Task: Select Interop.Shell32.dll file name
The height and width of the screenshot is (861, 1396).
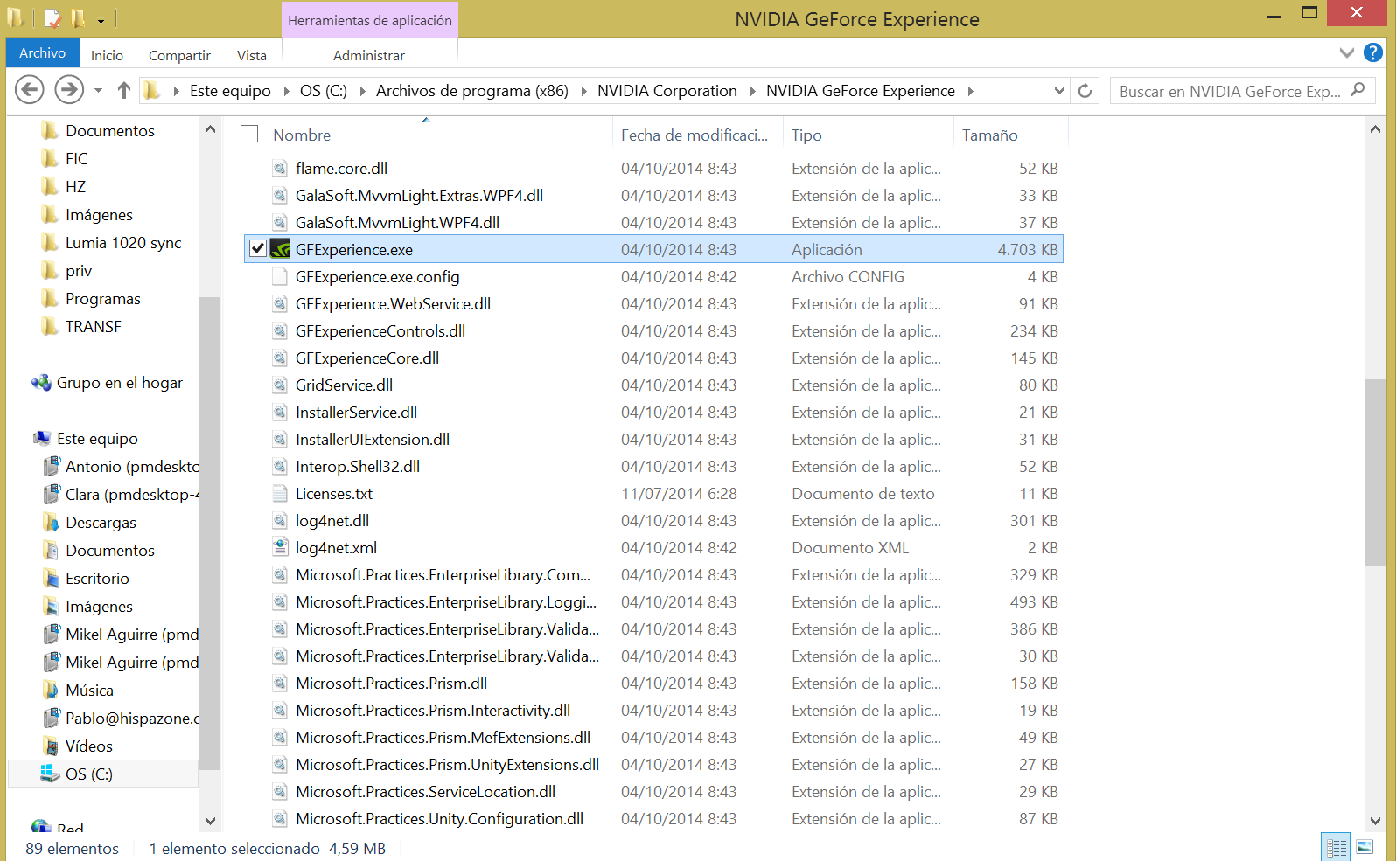Action: click(358, 466)
